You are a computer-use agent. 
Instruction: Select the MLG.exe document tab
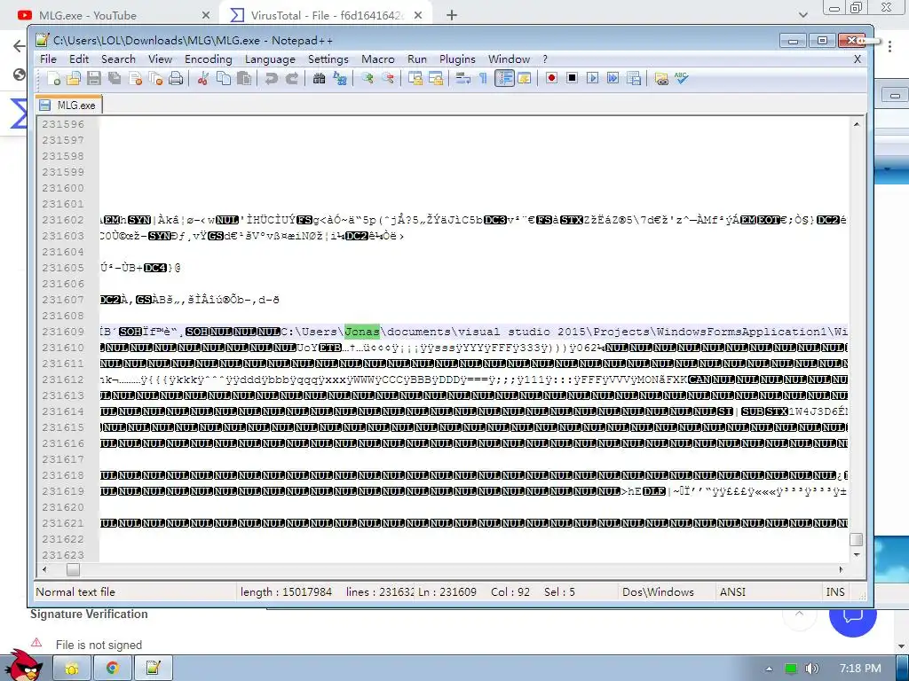(x=68, y=105)
